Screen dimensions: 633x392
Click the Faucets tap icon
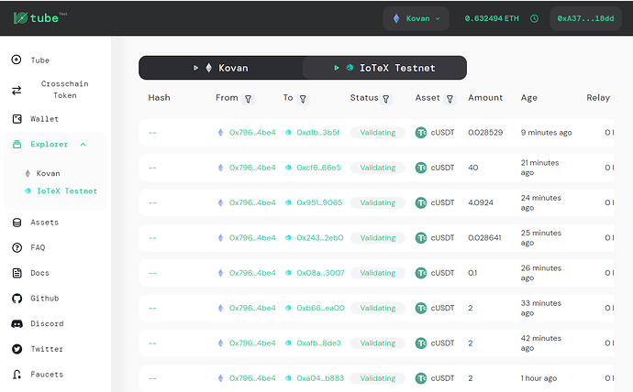(x=17, y=375)
